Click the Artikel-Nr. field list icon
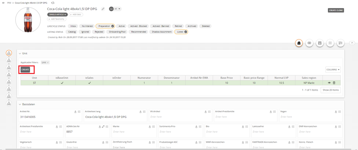Screen dimensions: 358x150 (79, 112)
